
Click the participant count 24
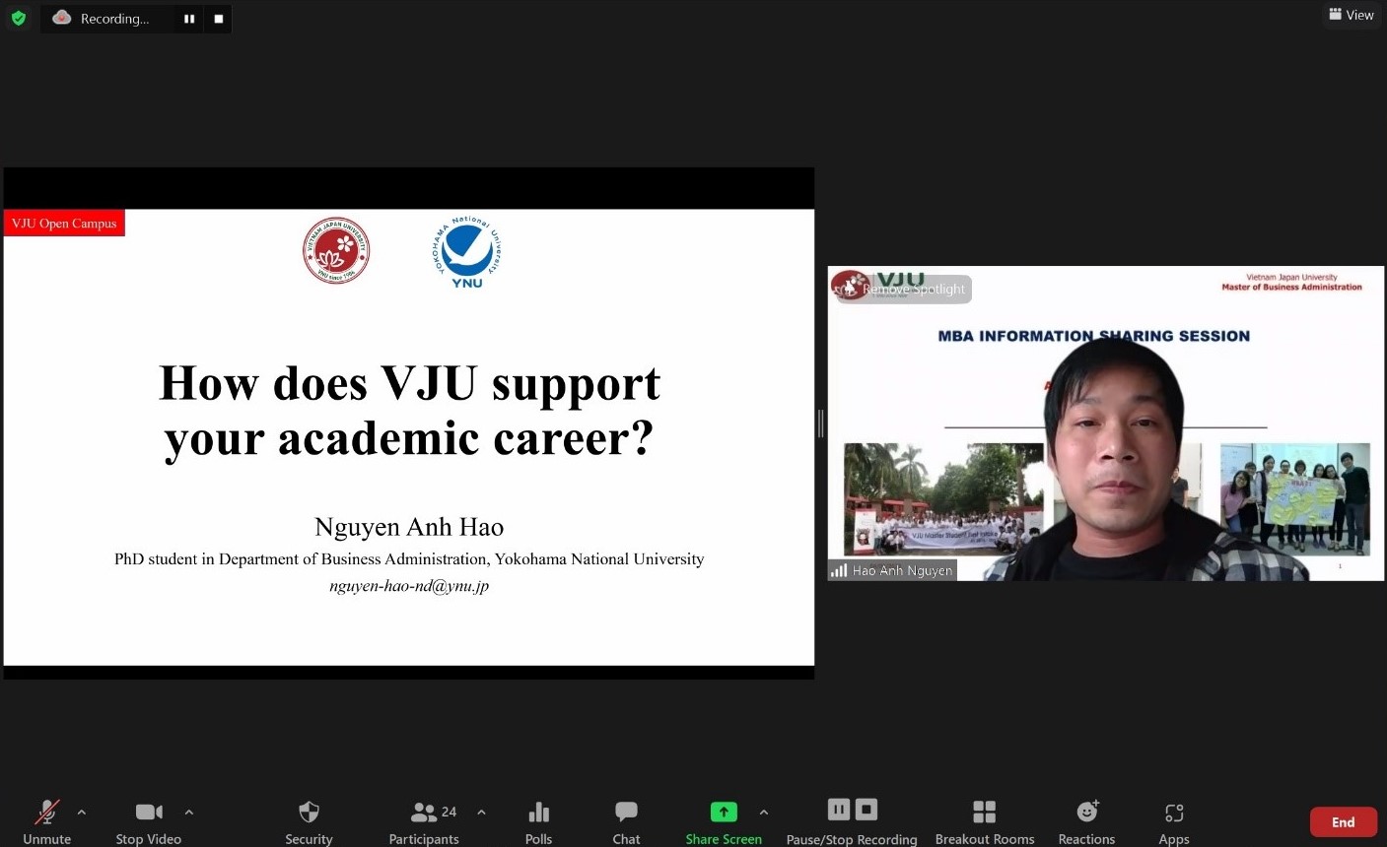pos(449,812)
